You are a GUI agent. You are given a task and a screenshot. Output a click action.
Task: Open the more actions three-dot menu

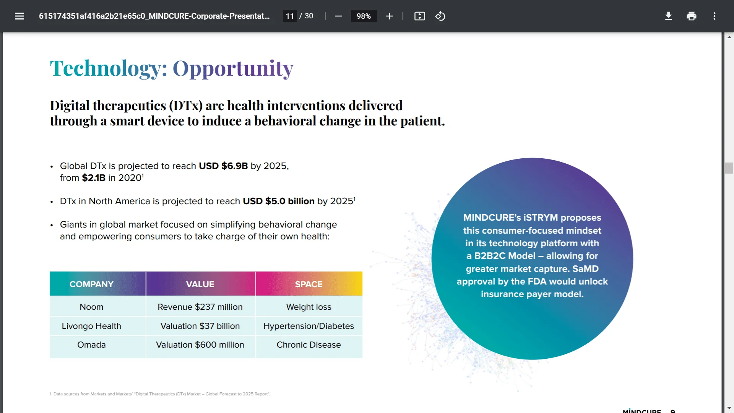[715, 16]
